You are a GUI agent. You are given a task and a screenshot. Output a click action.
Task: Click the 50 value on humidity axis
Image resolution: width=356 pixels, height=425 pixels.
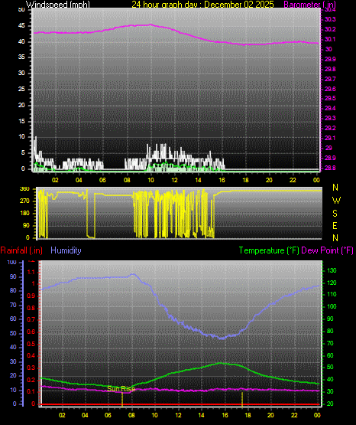(13, 333)
